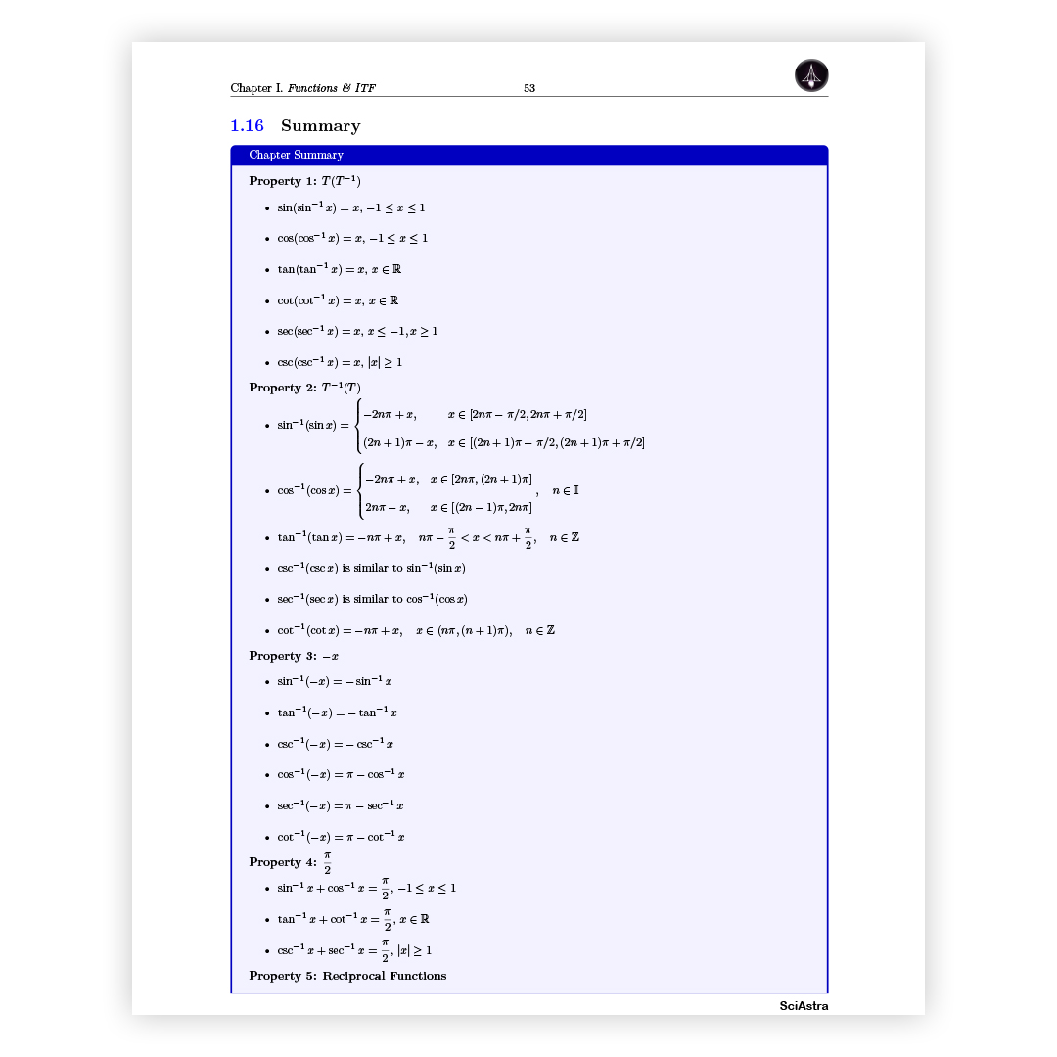Select the csc⁻¹ x + sec⁻¹ x identity

pyautogui.click(x=354, y=950)
